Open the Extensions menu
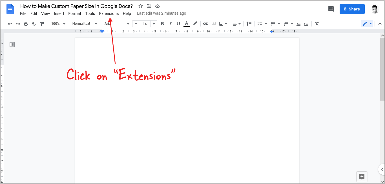Image resolution: width=385 pixels, height=184 pixels. click(x=109, y=13)
